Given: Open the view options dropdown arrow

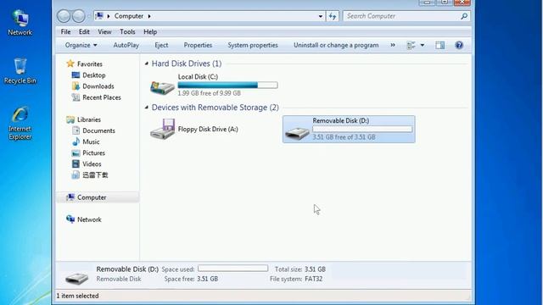Looking at the screenshot, I should point(423,45).
